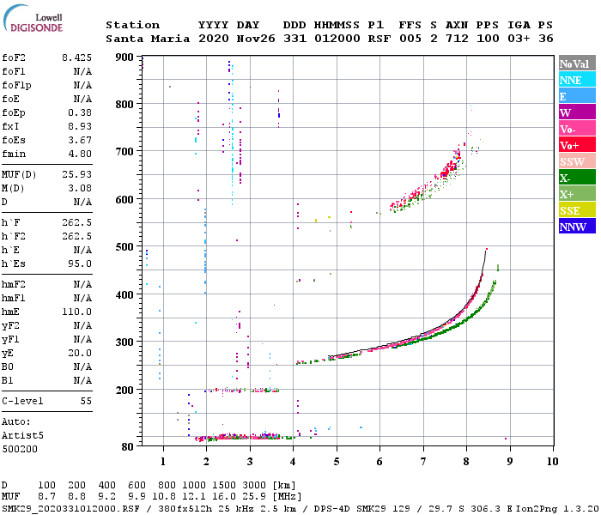Viewport: 601px width, 515px height.
Task: Select the 012000 HHMMSS time value
Action: click(337, 39)
